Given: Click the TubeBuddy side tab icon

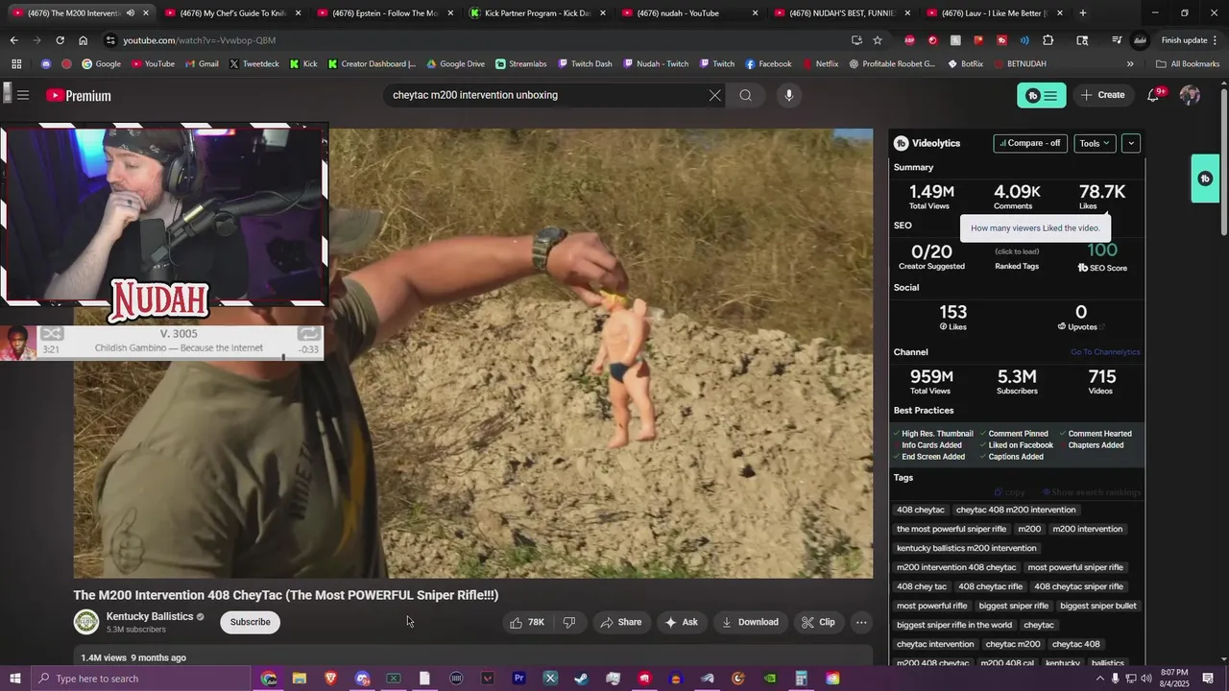Looking at the screenshot, I should (x=1205, y=179).
